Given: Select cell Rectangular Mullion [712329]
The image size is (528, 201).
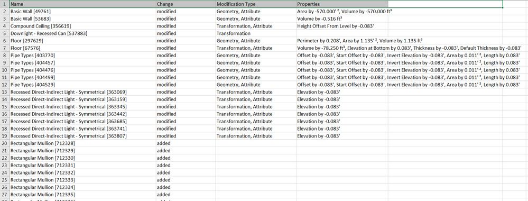Looking at the screenshot, I should tap(82, 151).
